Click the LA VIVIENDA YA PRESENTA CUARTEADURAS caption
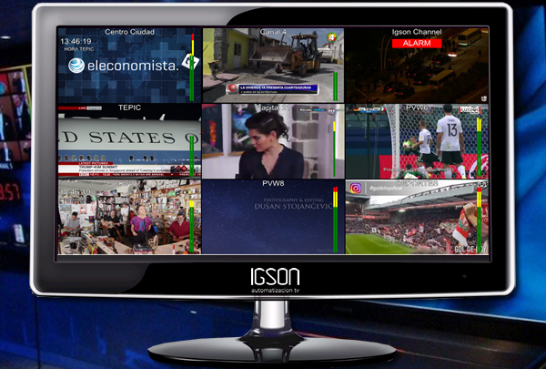The height and width of the screenshot is (369, 546). [x=275, y=87]
